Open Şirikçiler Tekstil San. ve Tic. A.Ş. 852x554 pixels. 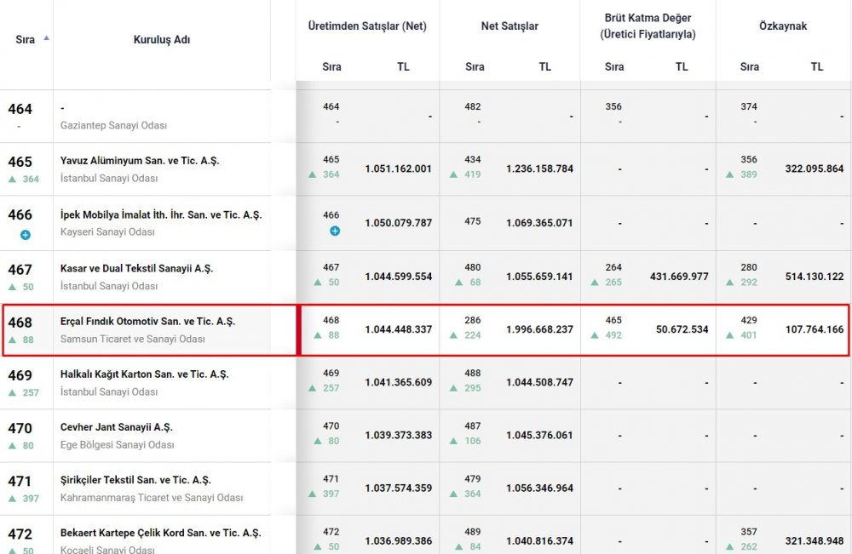coord(135,480)
